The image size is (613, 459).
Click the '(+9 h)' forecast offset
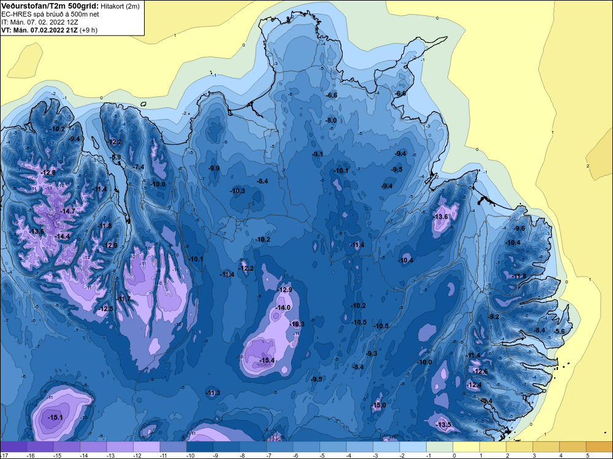pos(88,30)
